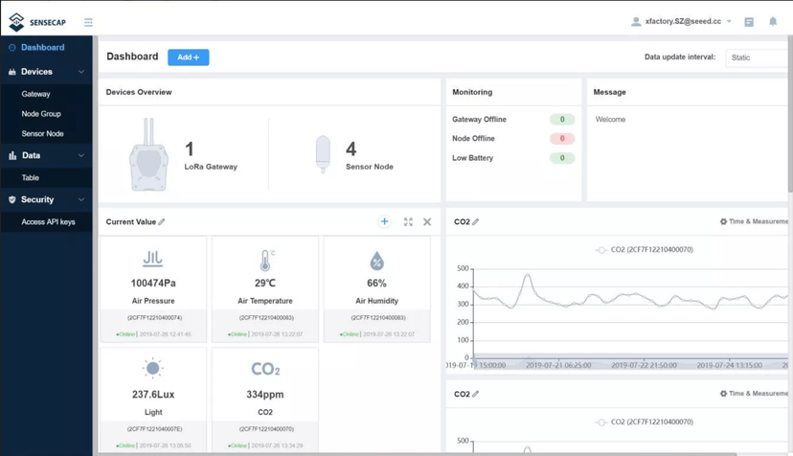Click the Data bar-chart icon in sidebar

click(x=12, y=156)
